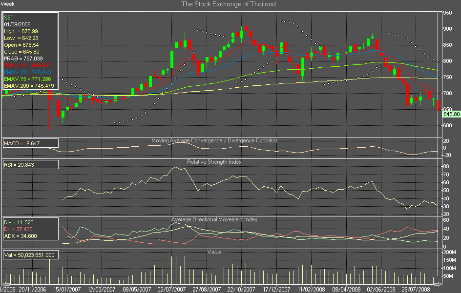Select the yellow 'EMAV.200' legend entry
The height and width of the screenshot is (293, 461).
[x=29, y=86]
